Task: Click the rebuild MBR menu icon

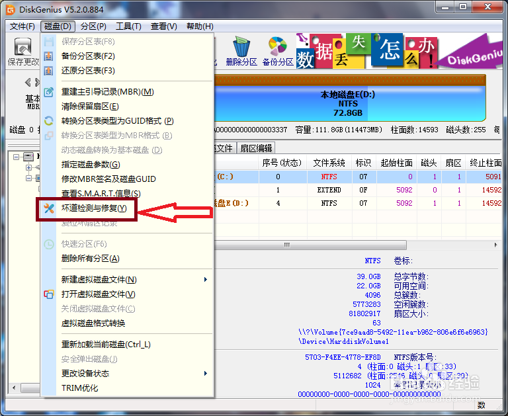Action: 48,92
